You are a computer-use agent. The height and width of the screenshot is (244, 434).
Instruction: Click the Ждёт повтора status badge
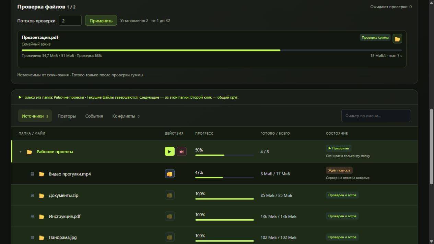pos(339,170)
